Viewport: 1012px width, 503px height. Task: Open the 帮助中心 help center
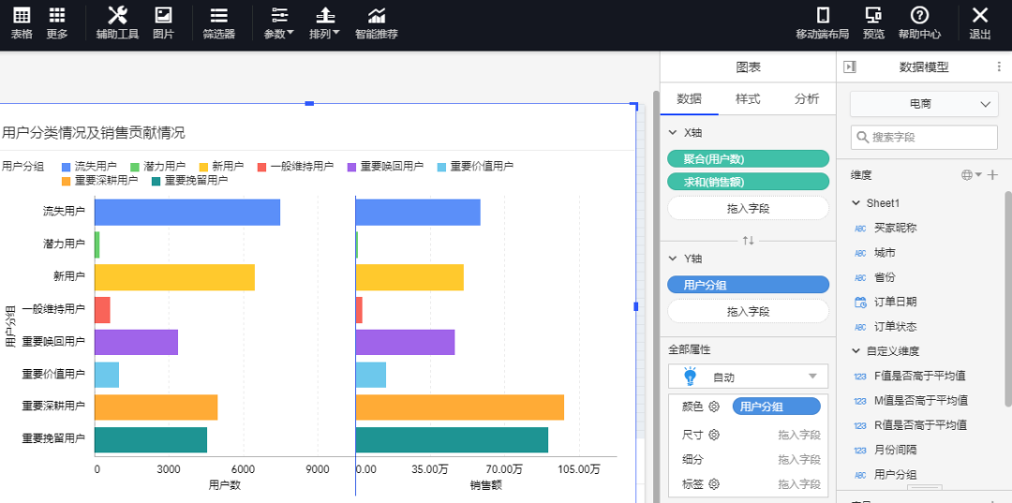pyautogui.click(x=919, y=22)
